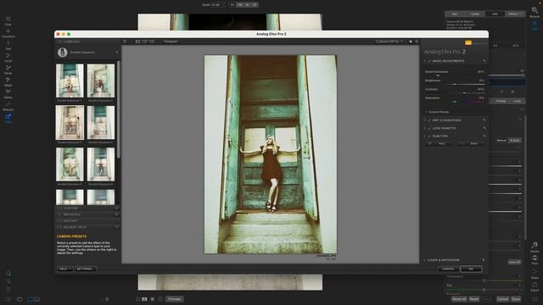
Task: Select the Mask tool in left toolbar
Action: pos(8,81)
